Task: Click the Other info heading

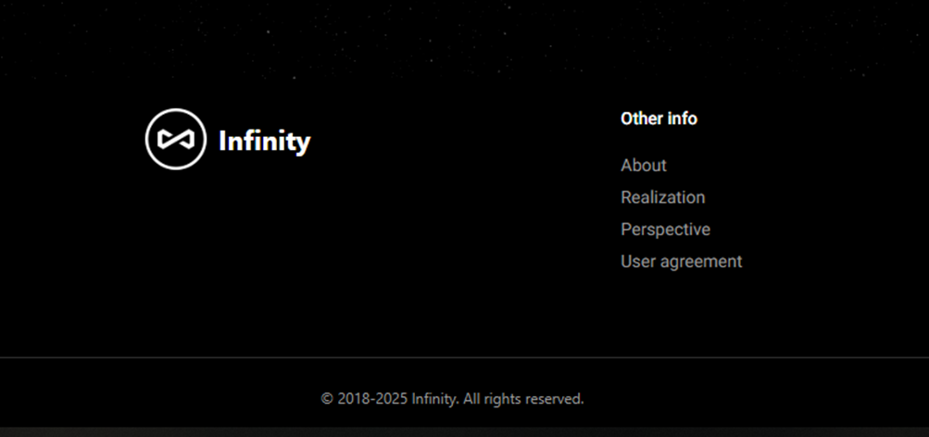Action: click(x=659, y=119)
